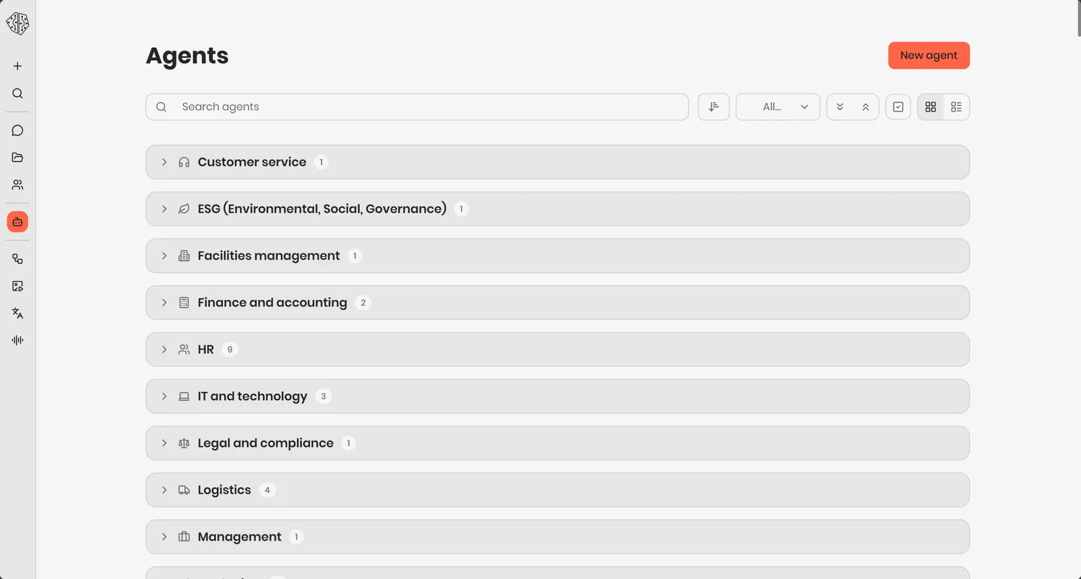The height and width of the screenshot is (579, 1081).
Task: Open the workflow shapes icon in sidebar
Action: point(18,259)
